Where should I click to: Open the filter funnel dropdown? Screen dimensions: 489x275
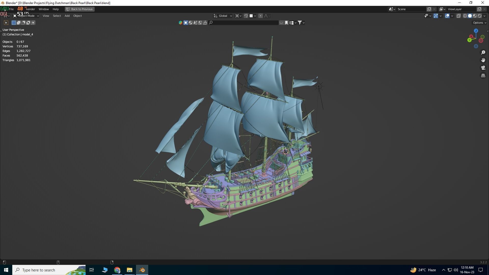click(x=301, y=23)
